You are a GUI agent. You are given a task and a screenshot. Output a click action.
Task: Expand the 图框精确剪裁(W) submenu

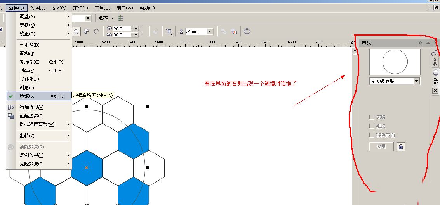[x=39, y=124]
